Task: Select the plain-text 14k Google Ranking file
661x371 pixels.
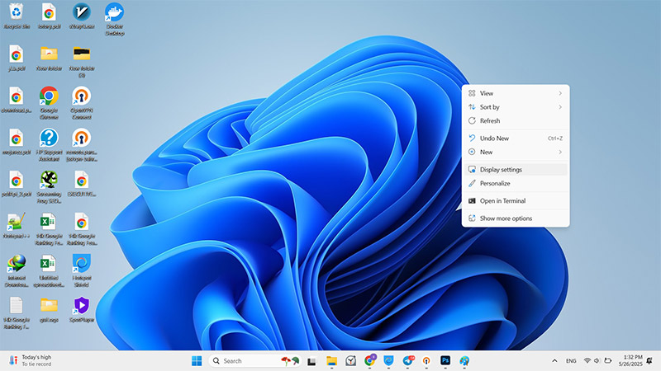Action: tap(16, 313)
